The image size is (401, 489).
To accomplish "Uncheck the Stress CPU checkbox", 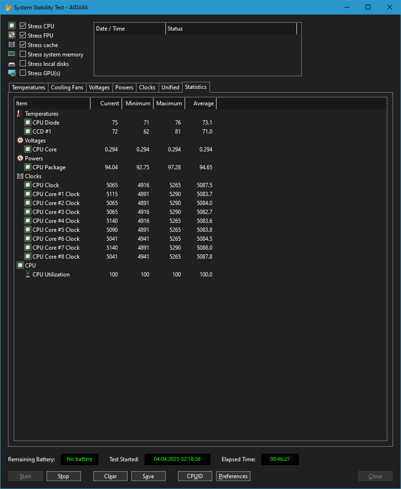I will (x=23, y=26).
